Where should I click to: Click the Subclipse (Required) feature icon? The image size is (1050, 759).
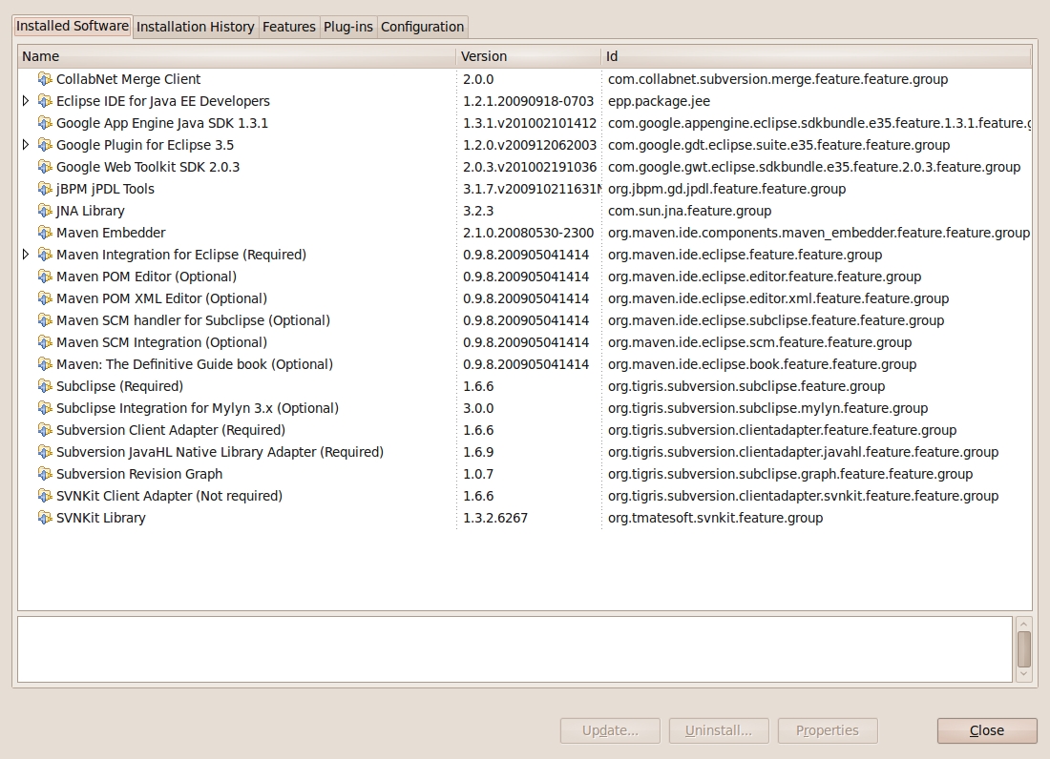click(45, 386)
